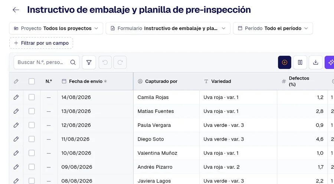Edit the 13/08/2026 row with pencil
The height and width of the screenshot is (184, 334).
(16, 111)
